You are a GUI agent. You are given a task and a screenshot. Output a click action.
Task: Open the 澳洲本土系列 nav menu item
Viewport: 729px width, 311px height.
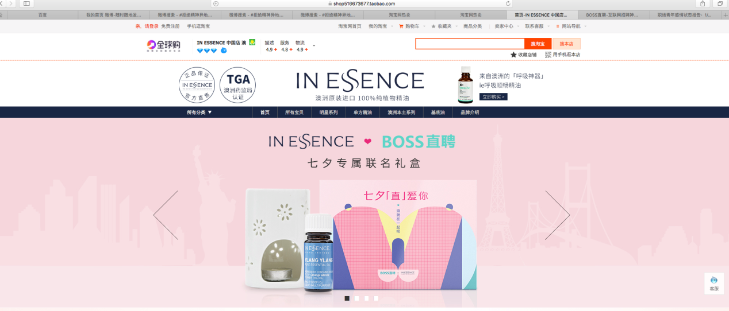[401, 112]
